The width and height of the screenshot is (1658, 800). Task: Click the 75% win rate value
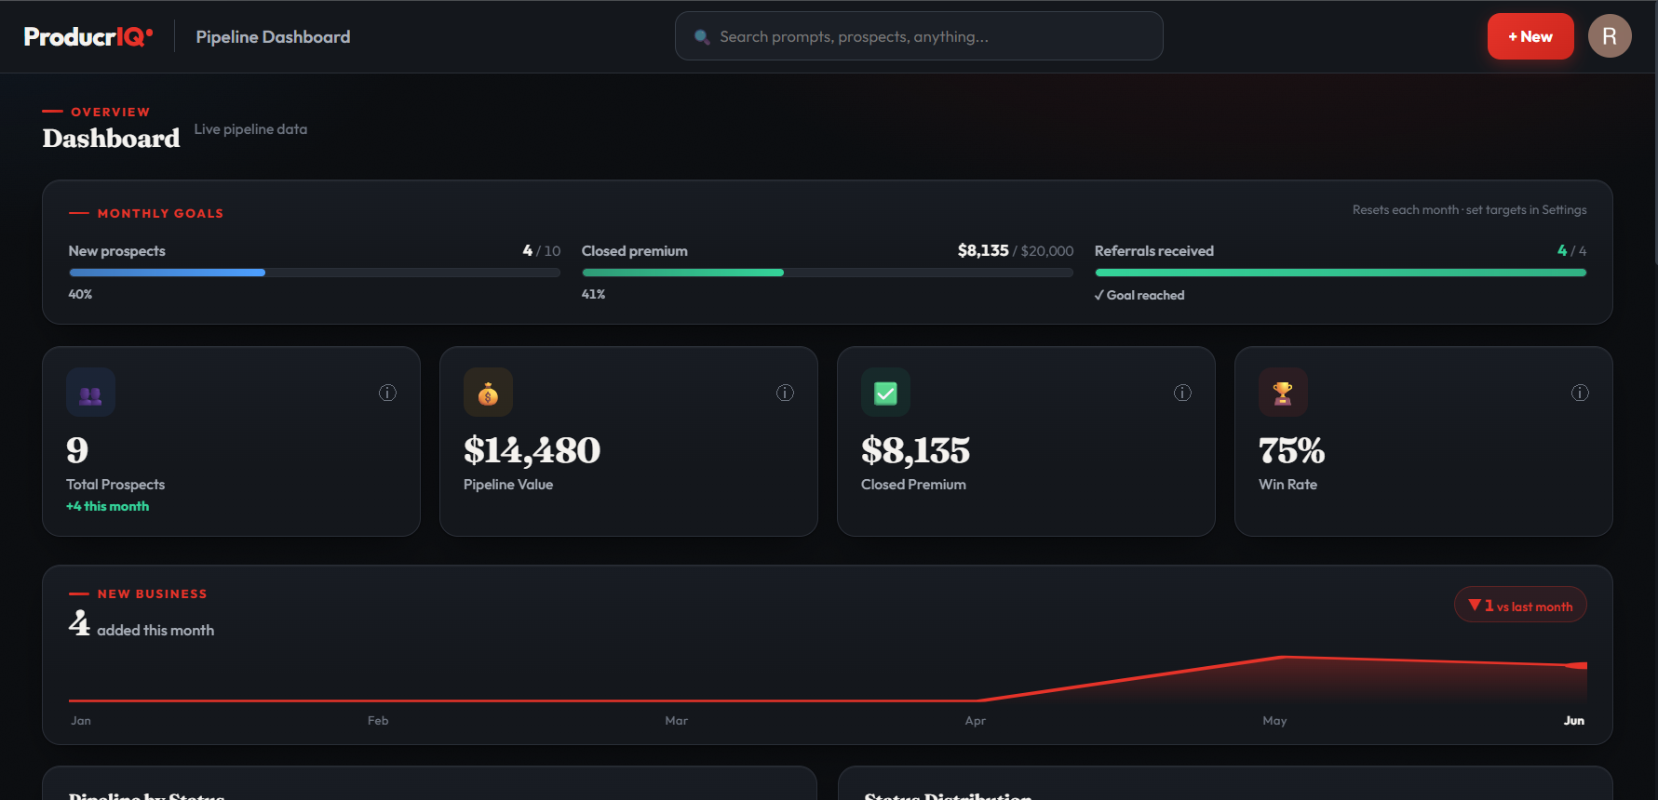coord(1291,450)
